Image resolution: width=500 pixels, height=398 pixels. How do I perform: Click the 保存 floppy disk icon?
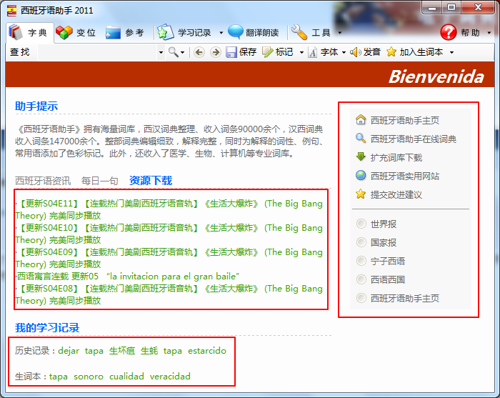[231, 52]
